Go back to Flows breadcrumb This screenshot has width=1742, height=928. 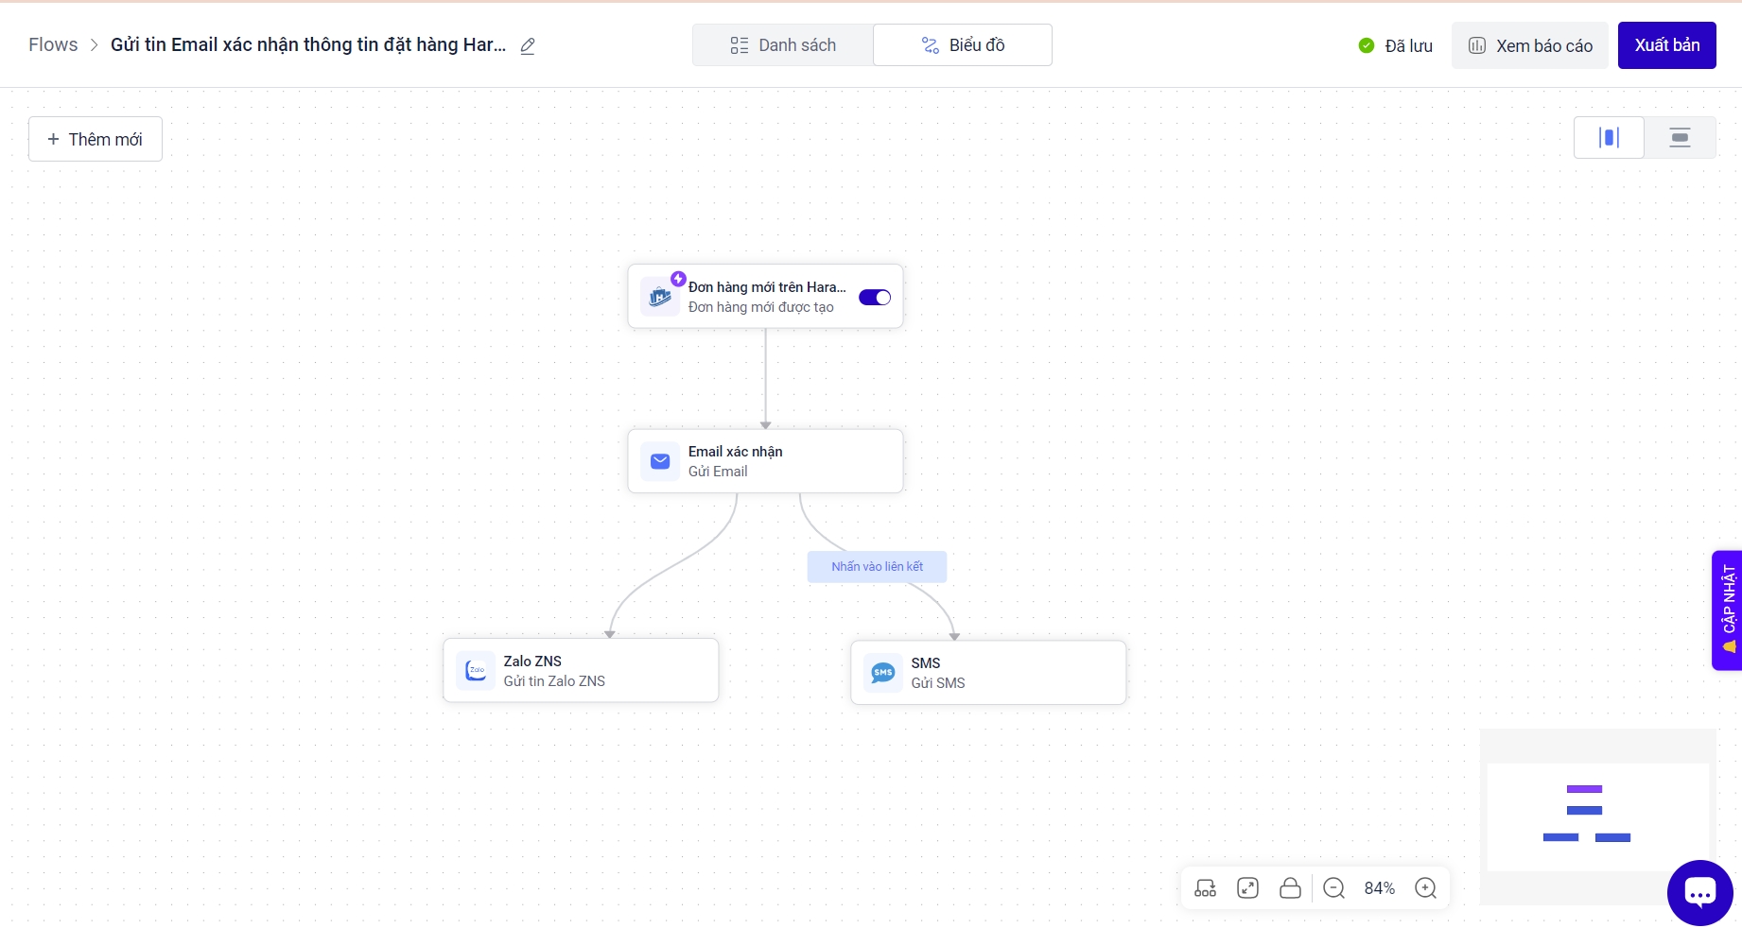(x=53, y=45)
